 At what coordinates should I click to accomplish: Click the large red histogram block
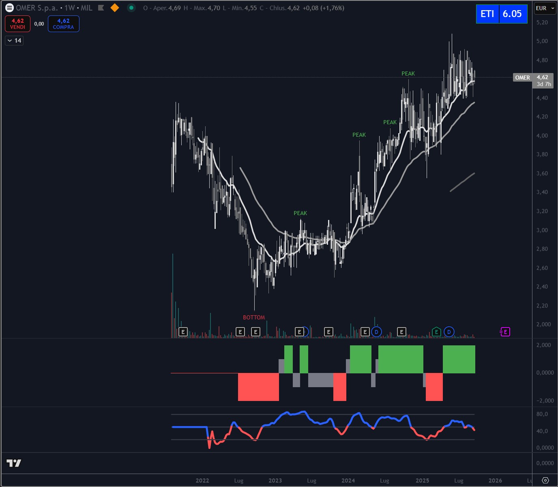point(258,387)
